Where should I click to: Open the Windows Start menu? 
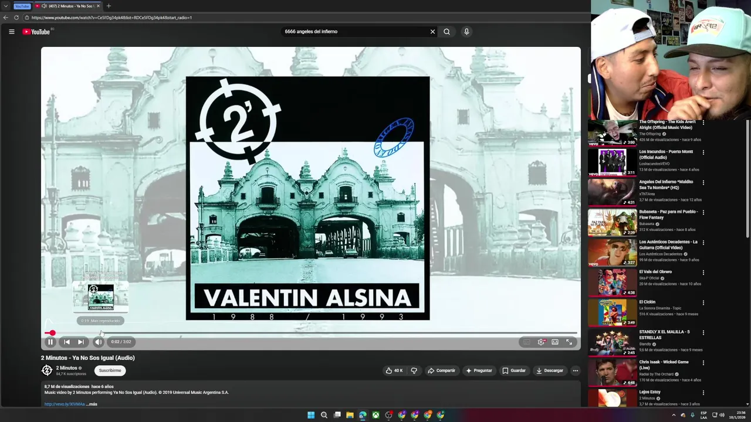click(x=311, y=415)
